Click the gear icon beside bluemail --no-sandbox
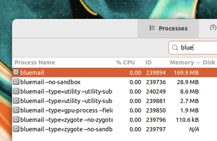217x141 pixels. pos(16,82)
